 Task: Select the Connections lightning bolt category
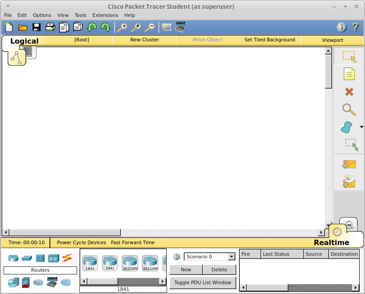coord(68,258)
